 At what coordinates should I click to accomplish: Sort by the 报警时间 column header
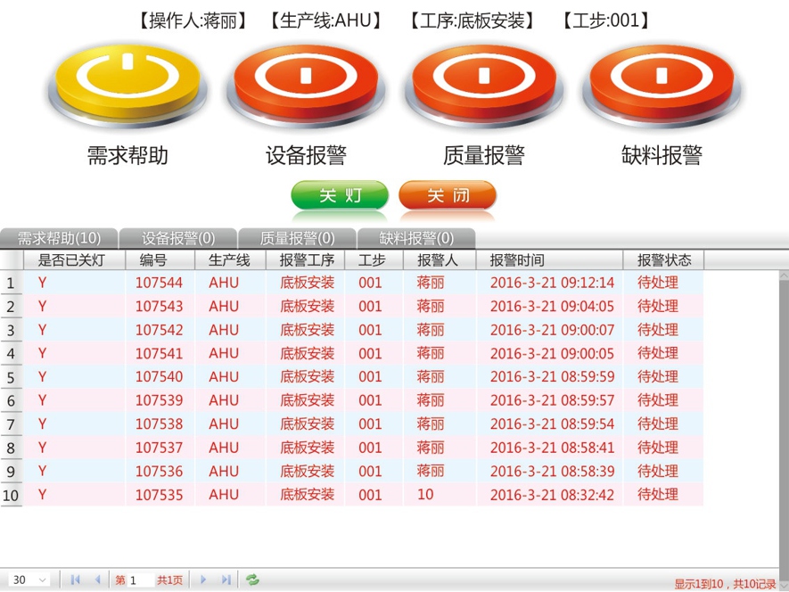click(516, 260)
